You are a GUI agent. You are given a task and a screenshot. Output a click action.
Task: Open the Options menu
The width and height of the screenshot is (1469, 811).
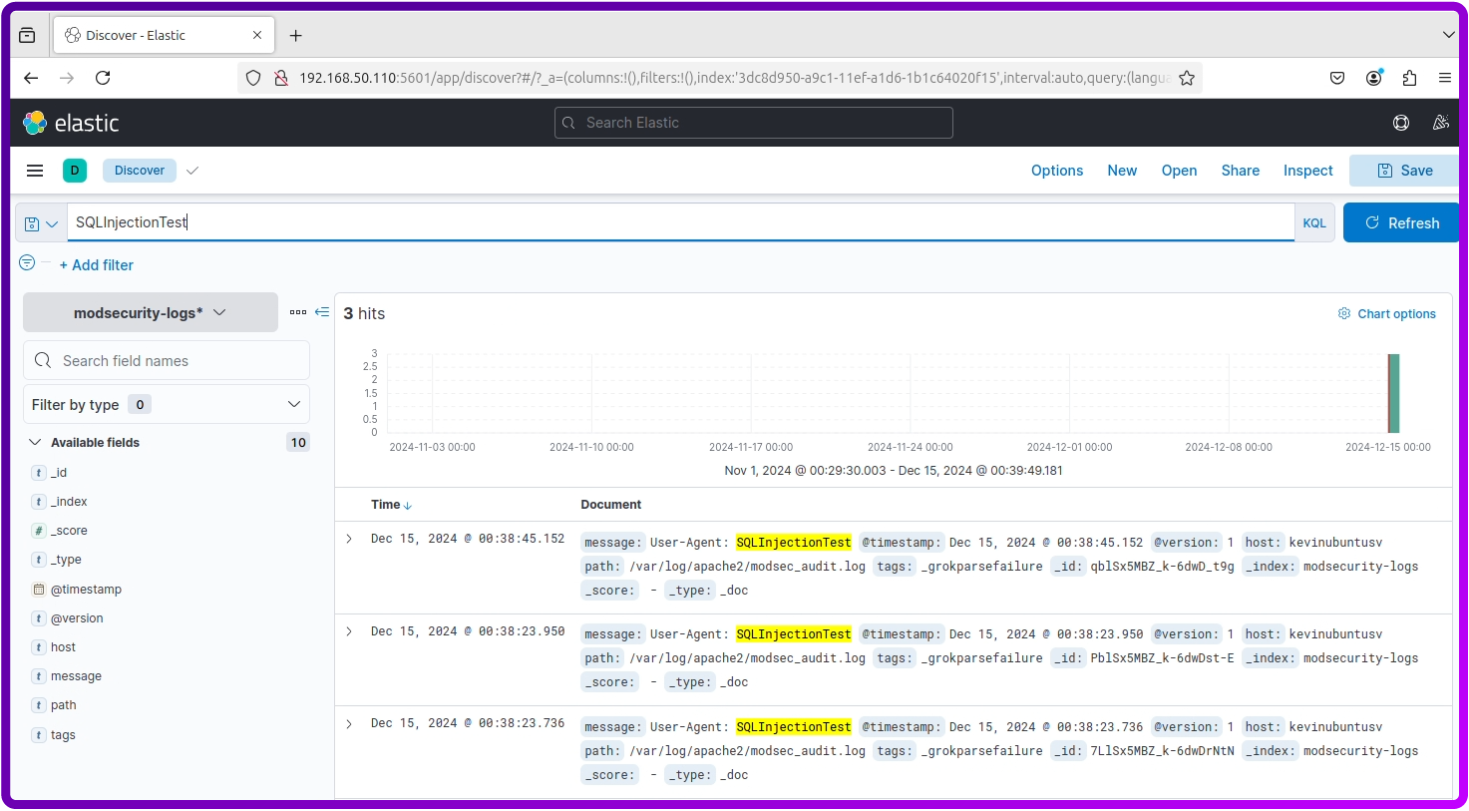1057,171
